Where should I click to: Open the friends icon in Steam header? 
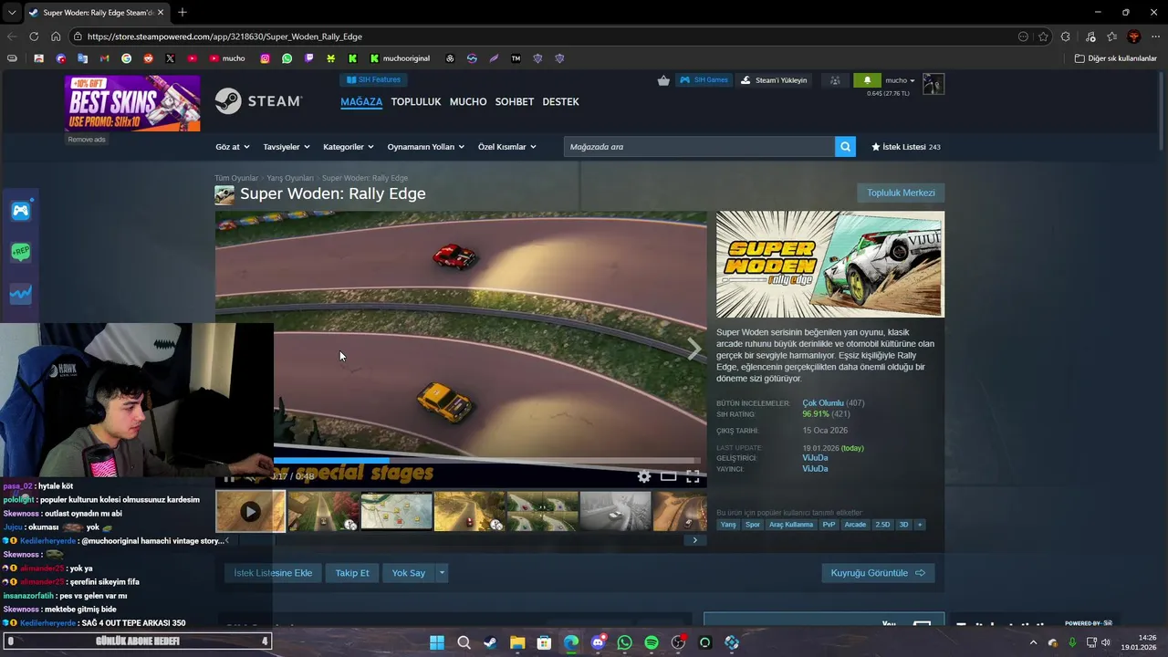(x=835, y=80)
